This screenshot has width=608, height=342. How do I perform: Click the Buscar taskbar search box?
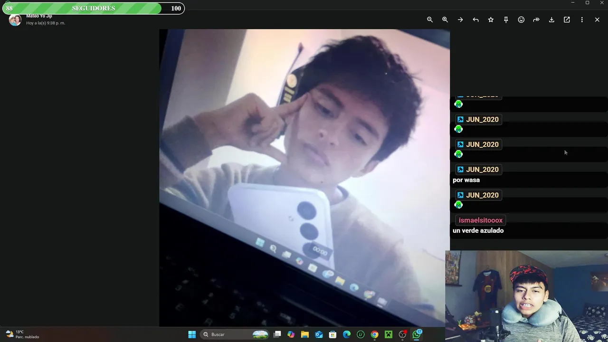[x=235, y=334]
